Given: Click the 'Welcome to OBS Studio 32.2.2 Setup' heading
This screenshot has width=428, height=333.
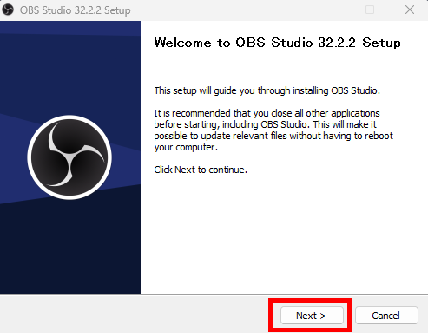Looking at the screenshot, I should point(277,43).
